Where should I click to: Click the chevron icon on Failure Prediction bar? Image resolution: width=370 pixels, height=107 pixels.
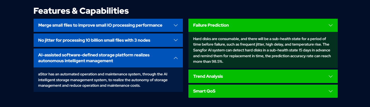pos(330,25)
